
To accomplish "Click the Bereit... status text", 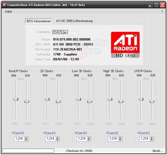I will (158, 151).
